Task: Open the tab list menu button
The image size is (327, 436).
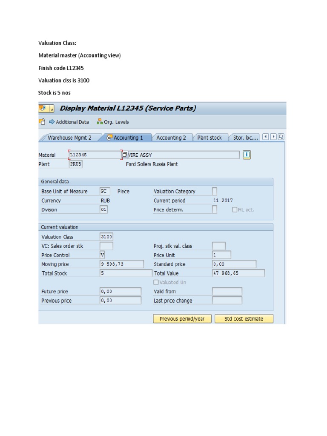Action: (x=281, y=137)
